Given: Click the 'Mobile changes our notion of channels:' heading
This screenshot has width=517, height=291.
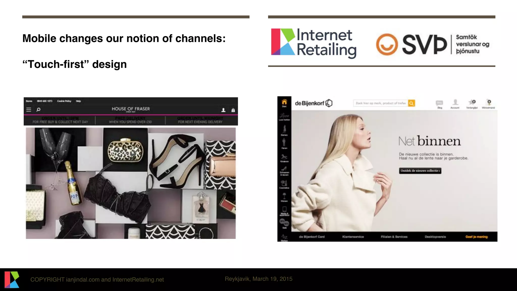Looking at the screenshot, I should coord(124,38).
